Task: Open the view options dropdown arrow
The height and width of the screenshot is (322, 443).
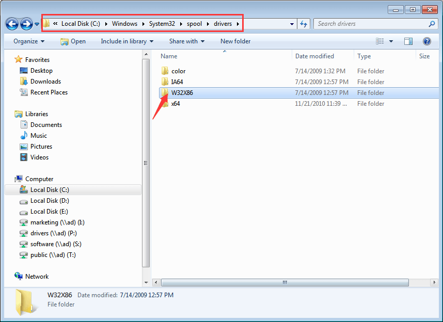Action: pos(391,41)
